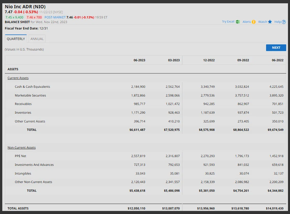Click the current assets total $6,611,487

(x=137, y=130)
